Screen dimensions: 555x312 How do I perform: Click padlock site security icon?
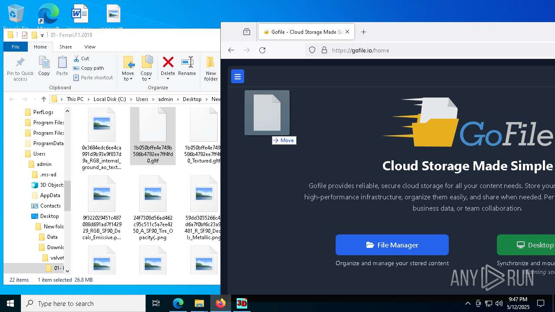point(324,50)
